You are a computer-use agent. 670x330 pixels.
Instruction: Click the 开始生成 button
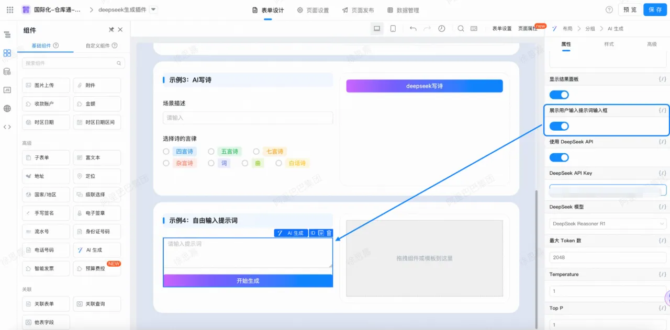pos(248,281)
